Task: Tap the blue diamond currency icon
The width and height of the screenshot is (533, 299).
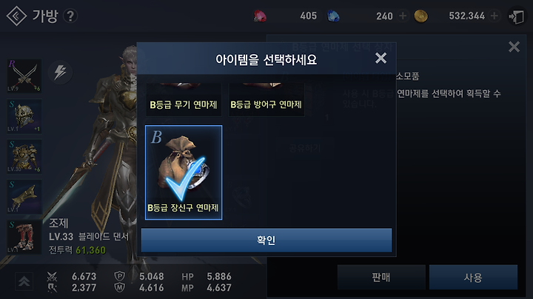Action: 333,16
